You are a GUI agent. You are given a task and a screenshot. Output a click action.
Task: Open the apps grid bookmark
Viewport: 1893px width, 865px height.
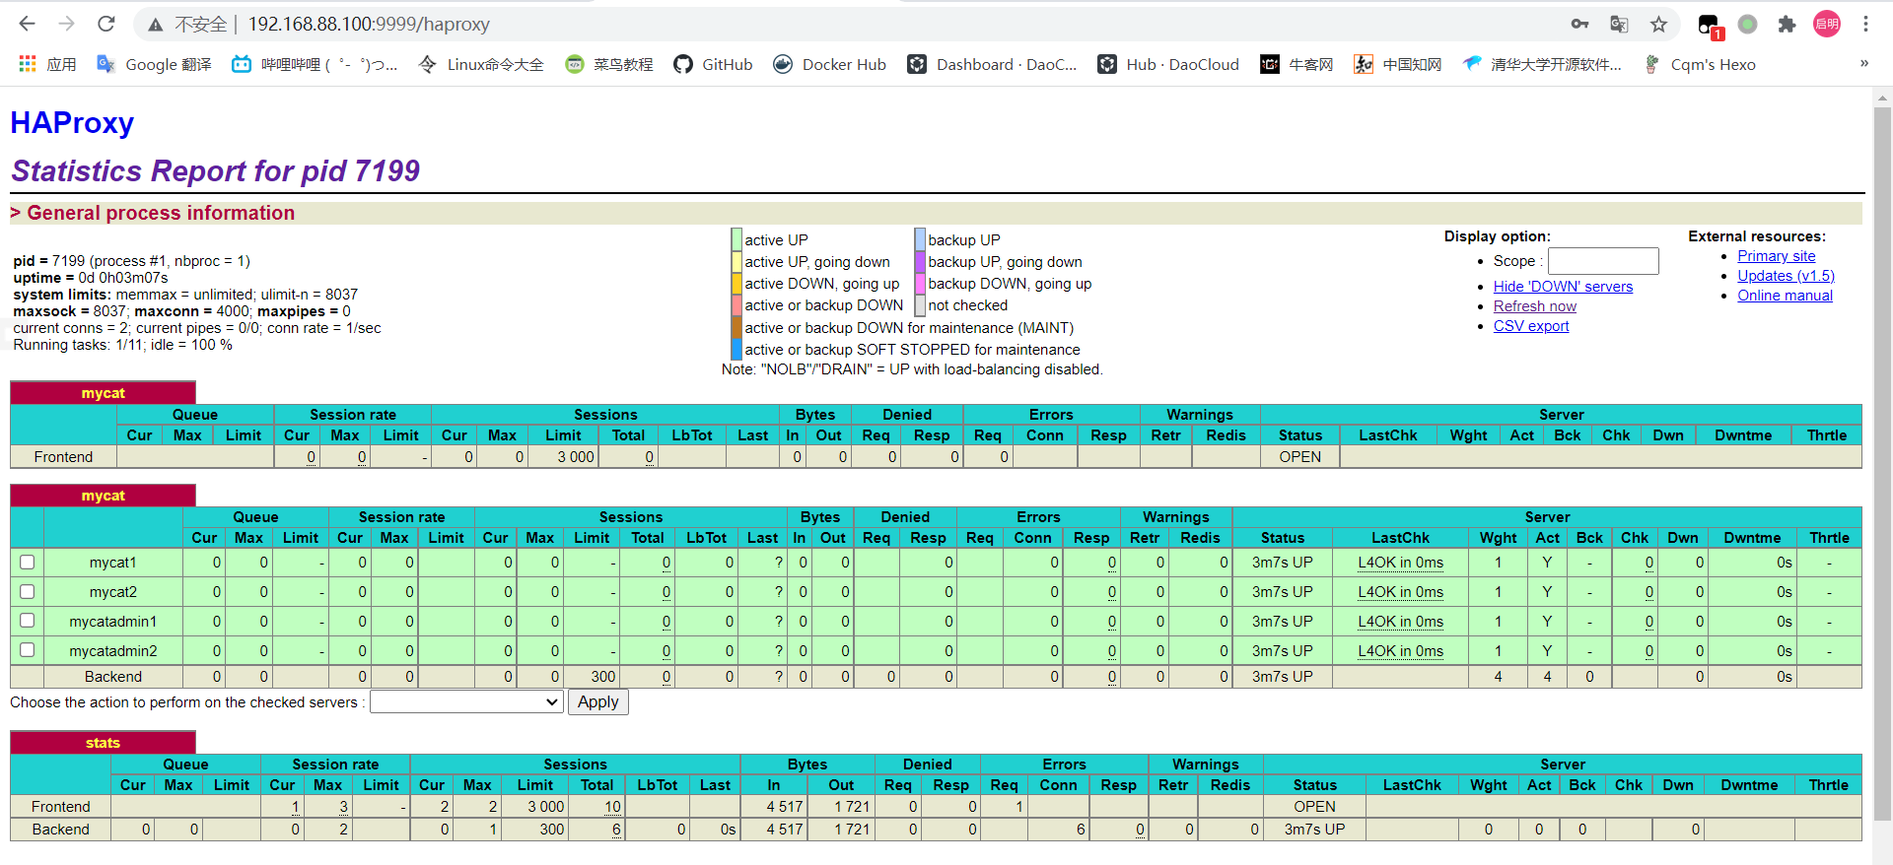[47, 64]
